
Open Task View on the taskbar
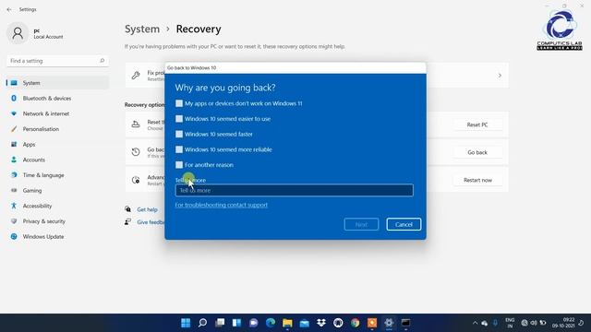point(220,323)
